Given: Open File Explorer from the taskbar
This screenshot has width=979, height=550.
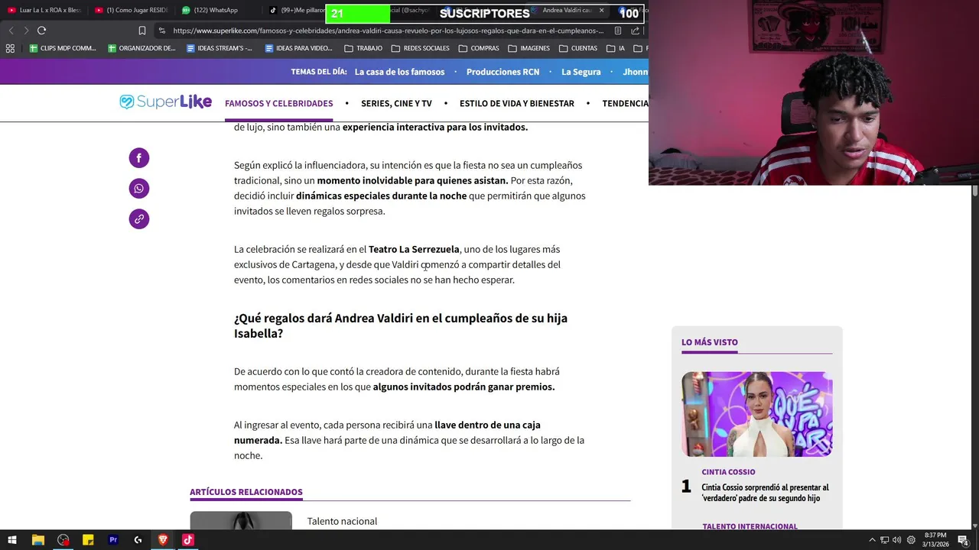Looking at the screenshot, I should [37, 540].
